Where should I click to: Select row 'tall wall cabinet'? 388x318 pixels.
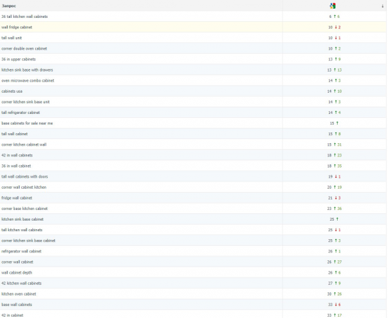(x=193, y=134)
